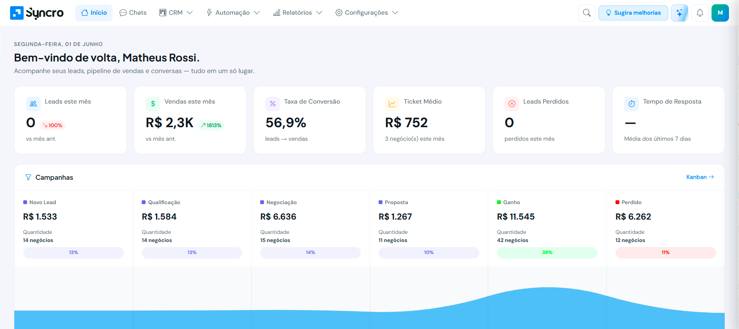Open the Kanban link

coord(700,177)
